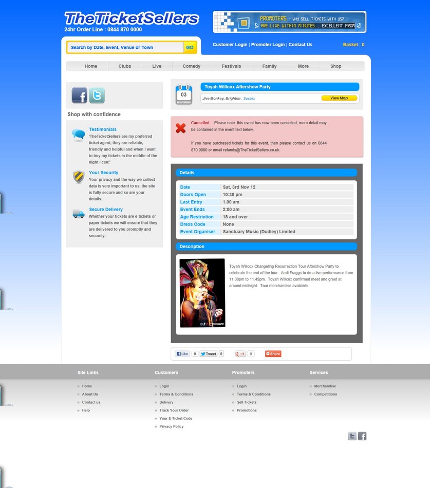Click the GO search button
Viewport: 430px width, 488px height.
tap(190, 47)
